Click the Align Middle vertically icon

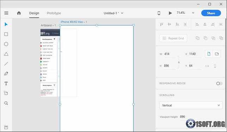[170, 24]
